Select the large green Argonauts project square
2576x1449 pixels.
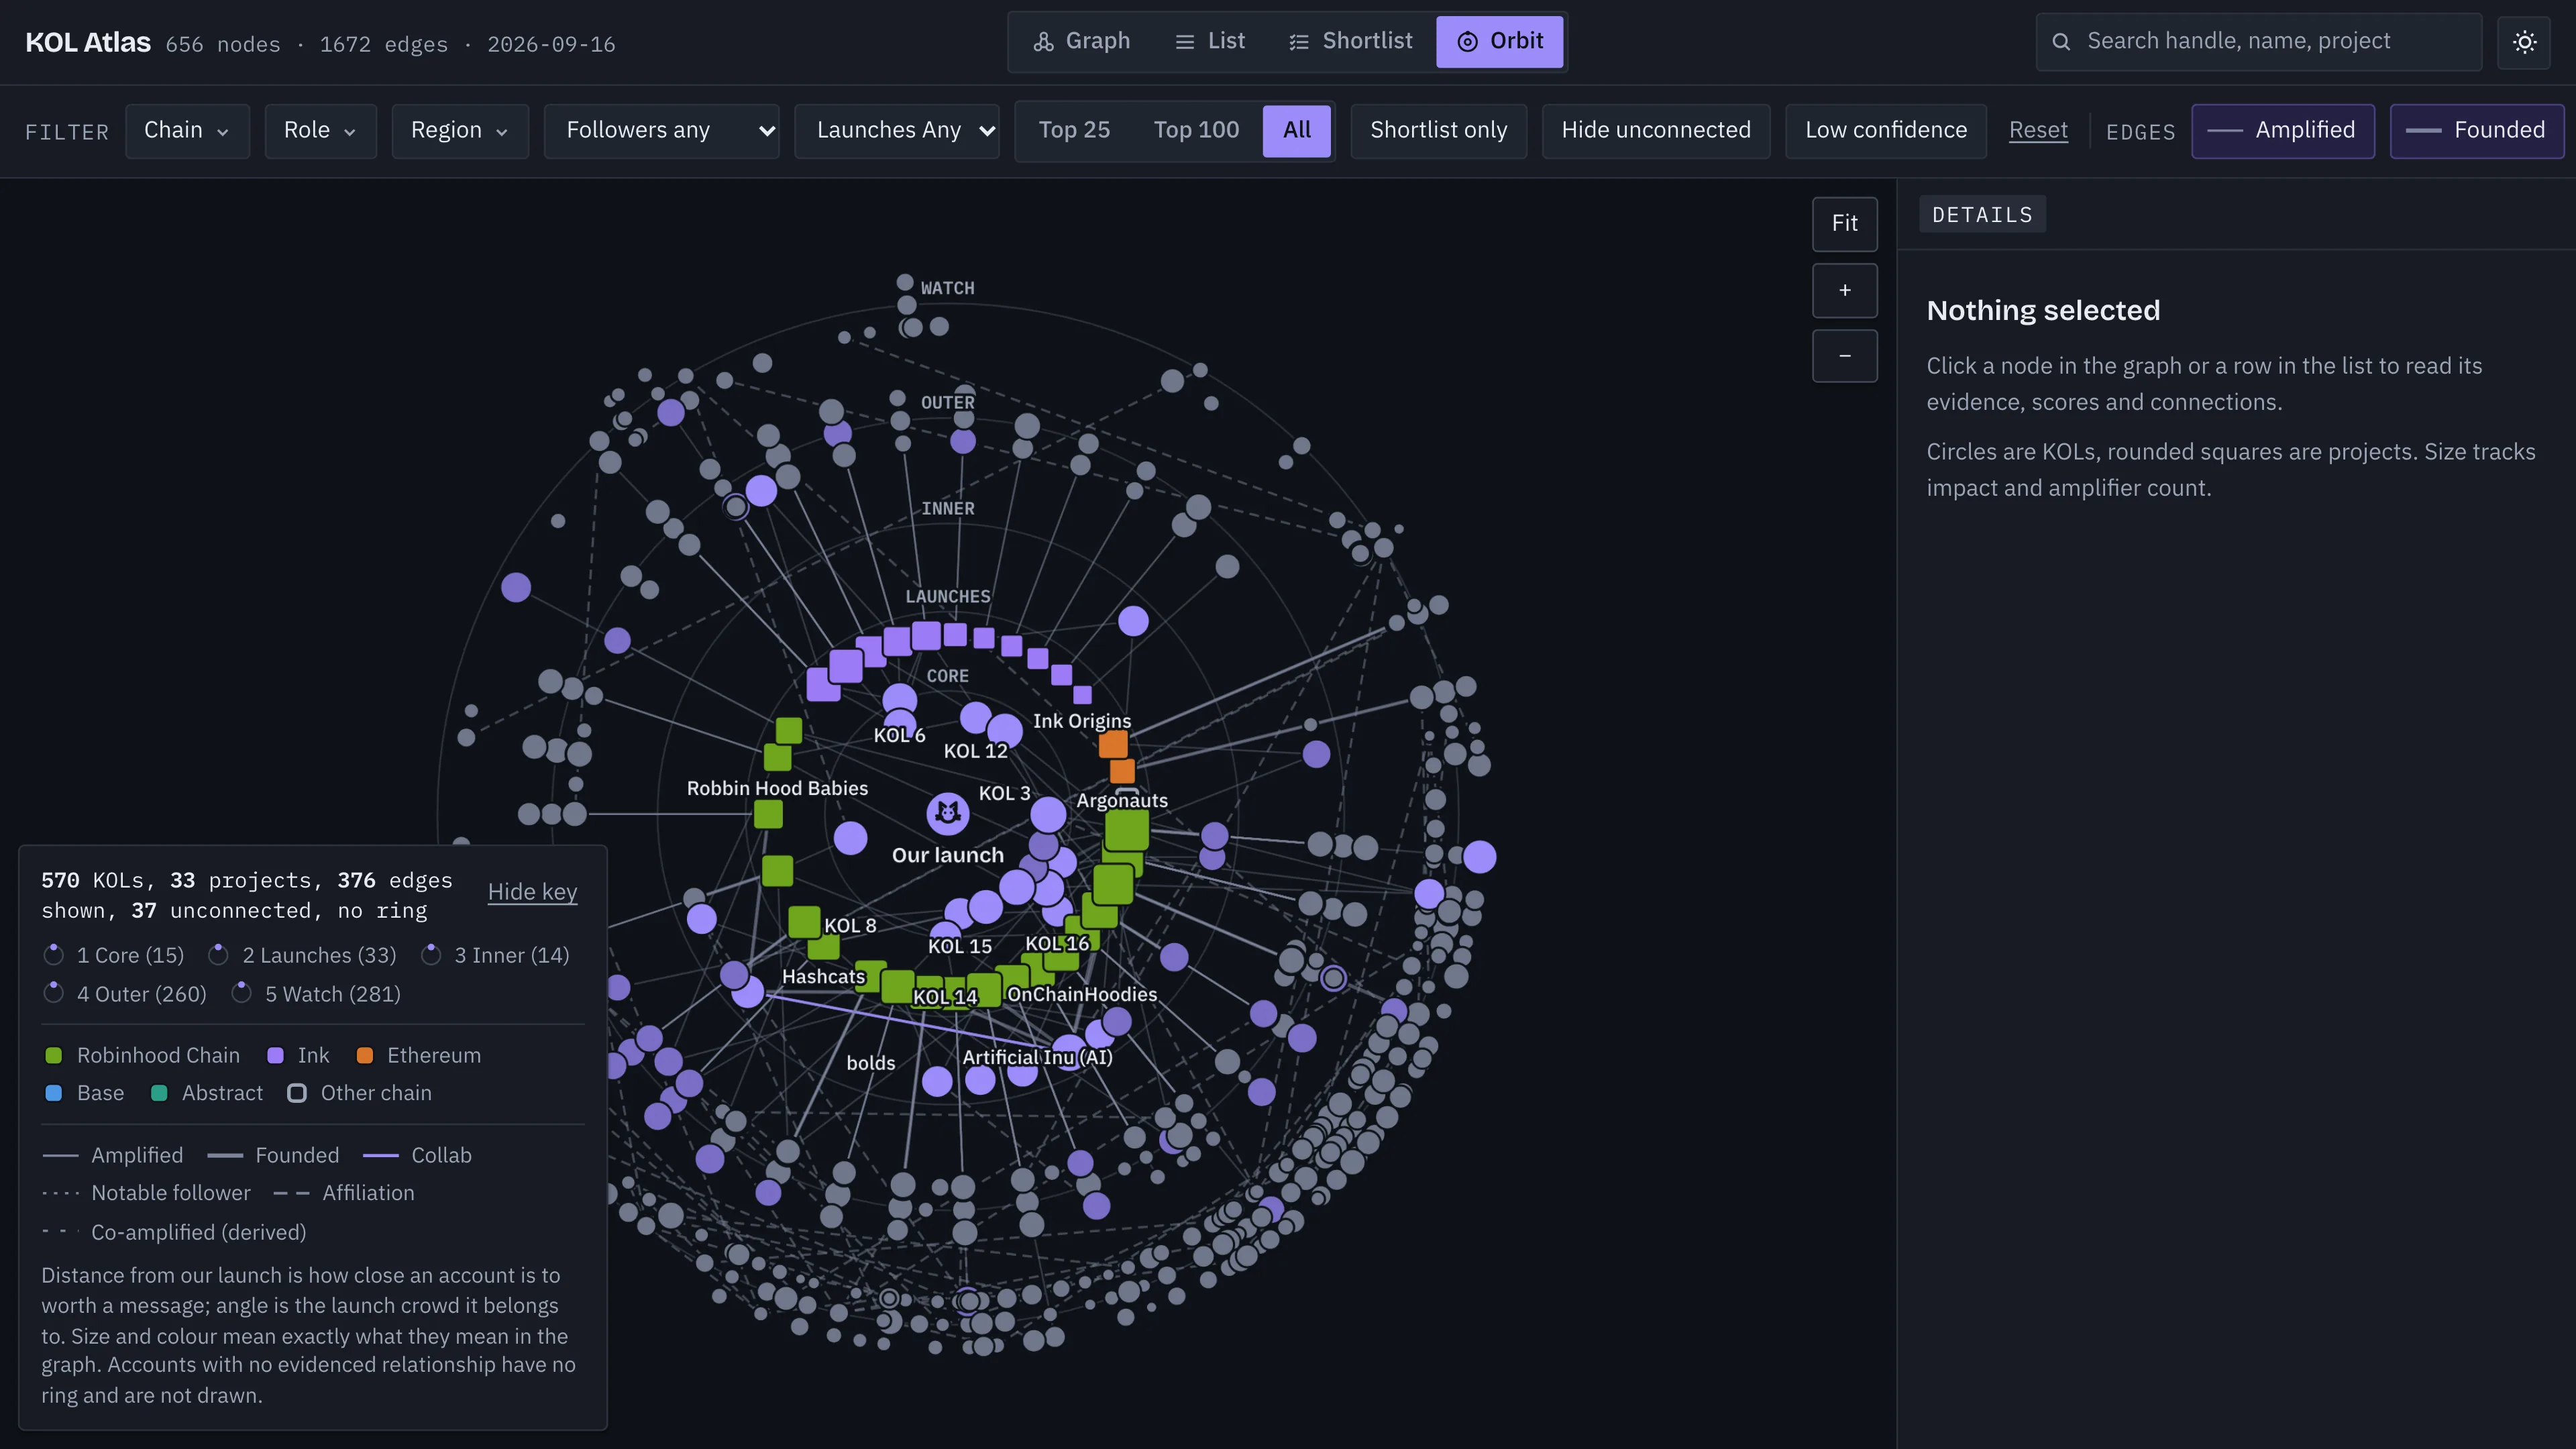click(1127, 830)
